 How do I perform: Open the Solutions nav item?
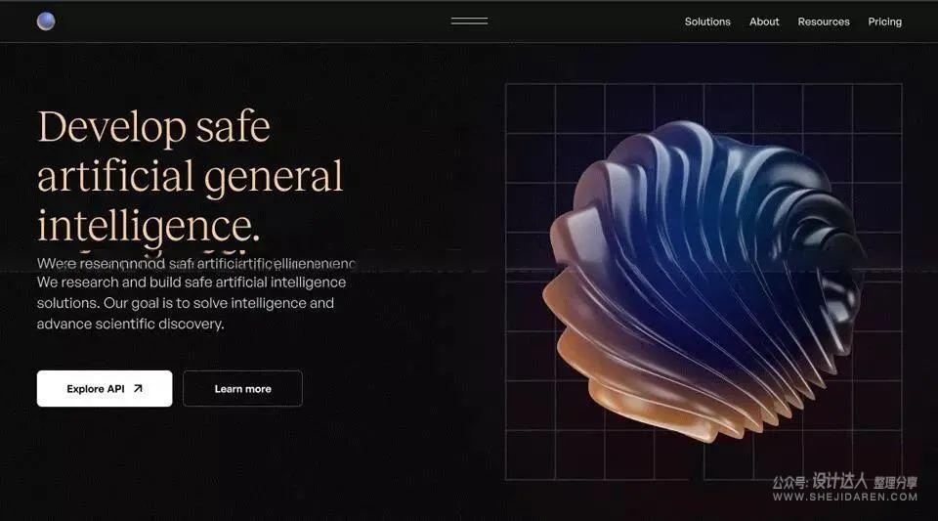click(x=707, y=22)
